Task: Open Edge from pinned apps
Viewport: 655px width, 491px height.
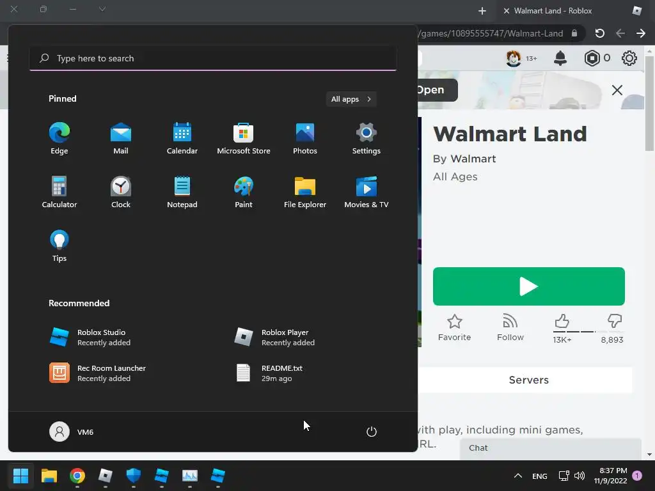Action: [59, 139]
